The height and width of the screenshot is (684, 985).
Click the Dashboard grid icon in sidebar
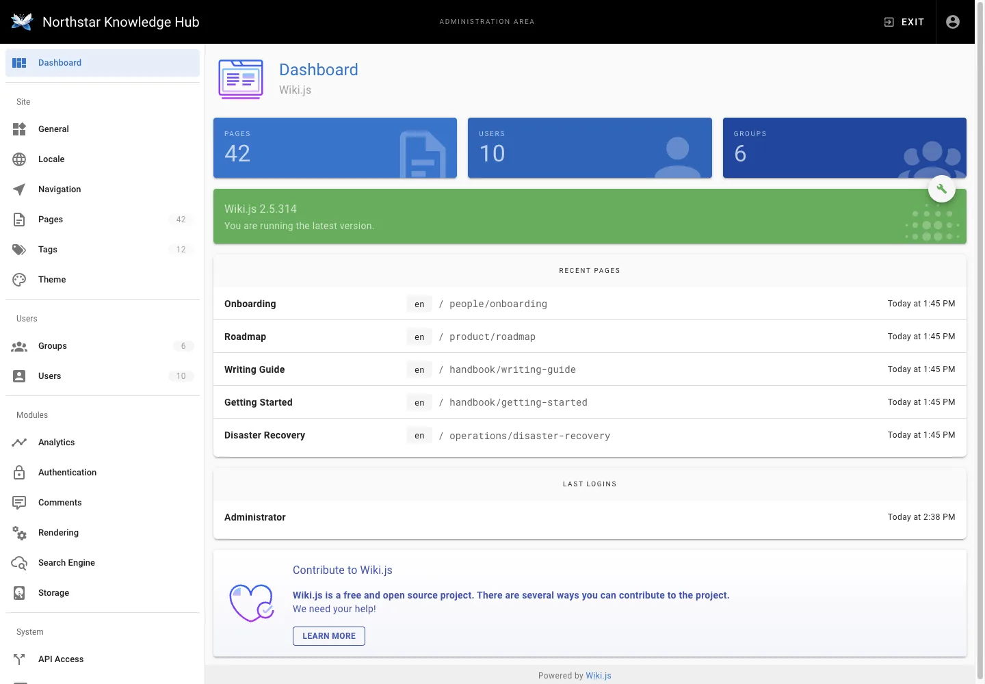tap(19, 63)
